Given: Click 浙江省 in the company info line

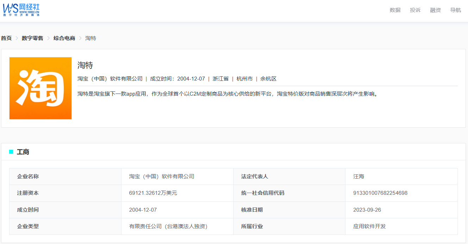Looking at the screenshot, I should 220,79.
